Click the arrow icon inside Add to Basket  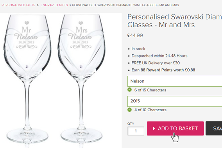coord(154,128)
